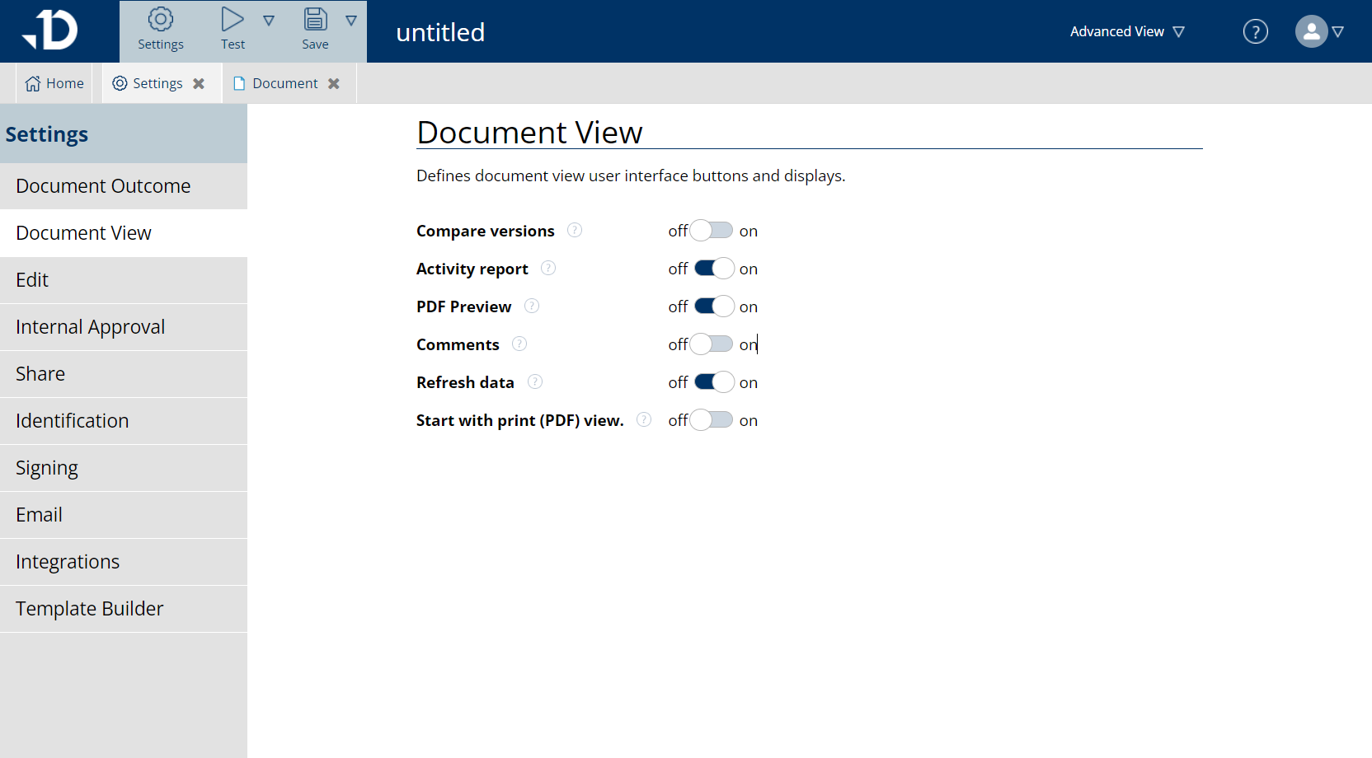Click the help question mark icon

pyautogui.click(x=1255, y=31)
